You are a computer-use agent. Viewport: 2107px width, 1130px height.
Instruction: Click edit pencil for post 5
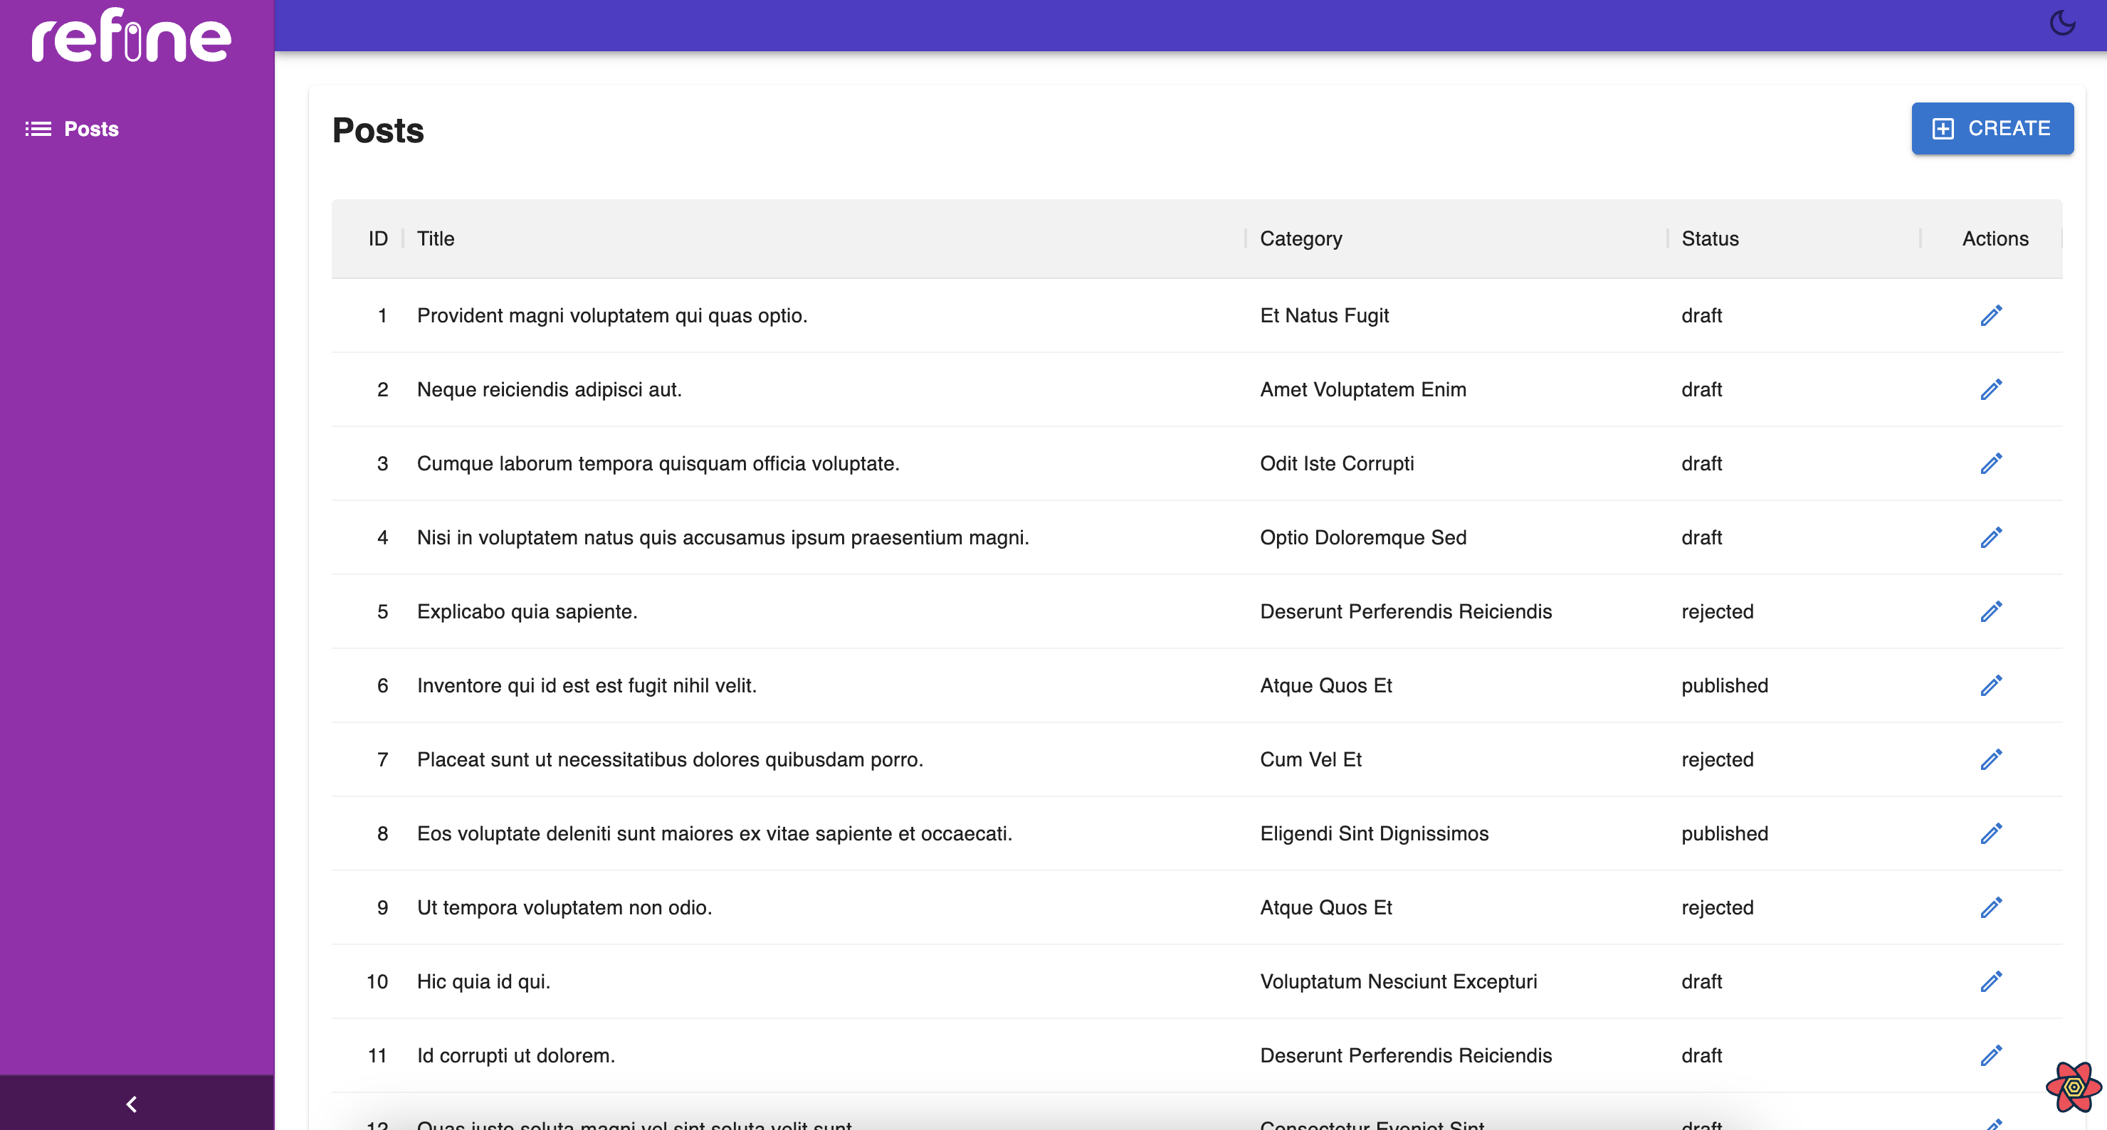coord(1991,611)
